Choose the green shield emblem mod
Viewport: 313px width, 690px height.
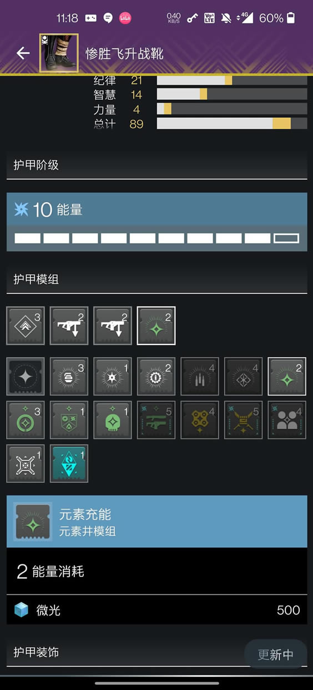(69, 420)
